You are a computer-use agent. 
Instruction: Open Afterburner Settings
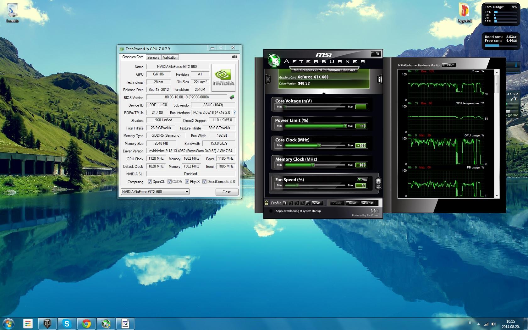pyautogui.click(x=368, y=203)
